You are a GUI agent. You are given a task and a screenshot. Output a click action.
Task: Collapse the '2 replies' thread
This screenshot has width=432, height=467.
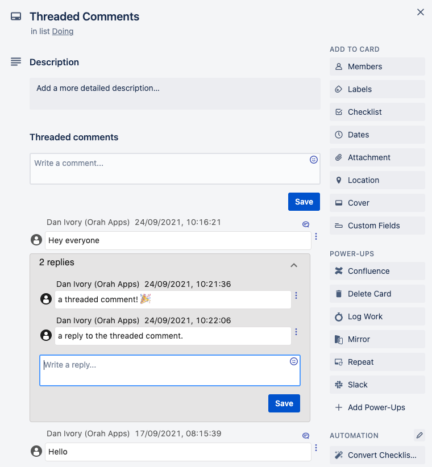coord(294,265)
